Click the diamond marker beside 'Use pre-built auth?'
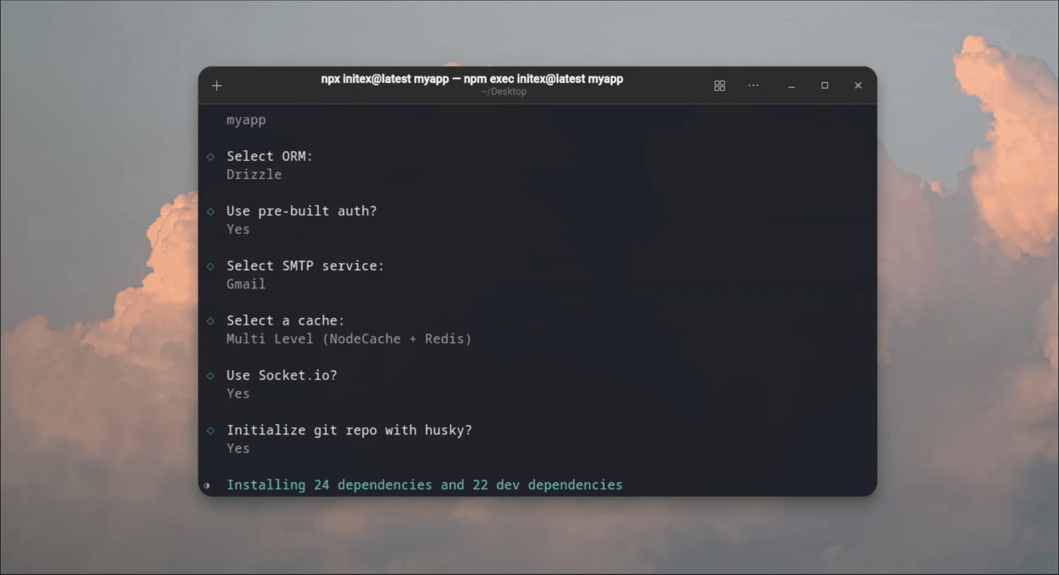 coord(210,211)
